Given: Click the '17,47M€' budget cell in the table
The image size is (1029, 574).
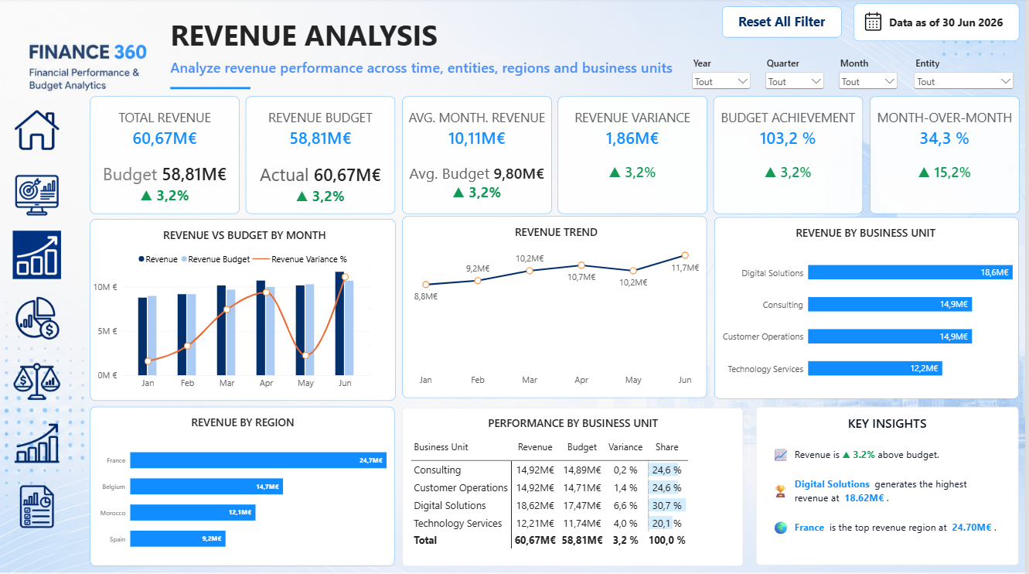Looking at the screenshot, I should coord(584,506).
